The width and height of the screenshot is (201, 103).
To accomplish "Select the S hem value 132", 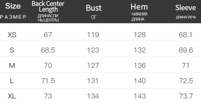I will [140, 50].
